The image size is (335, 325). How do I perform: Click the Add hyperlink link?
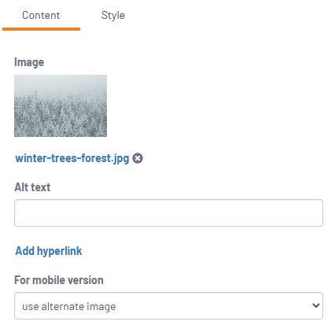pos(49,251)
